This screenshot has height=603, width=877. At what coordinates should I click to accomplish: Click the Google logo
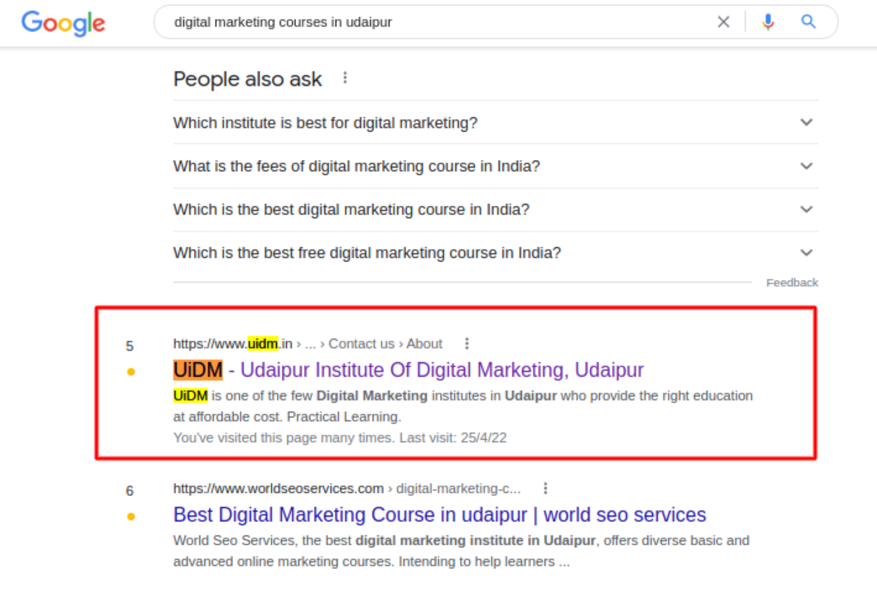point(62,23)
